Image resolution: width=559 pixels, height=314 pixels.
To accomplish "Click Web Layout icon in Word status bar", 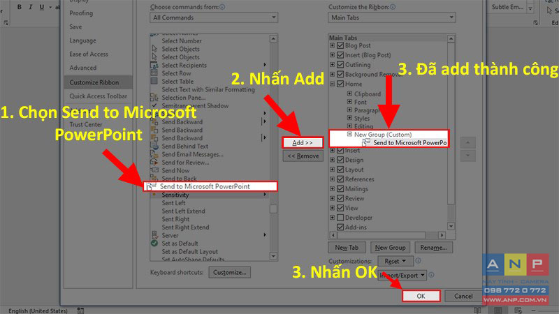I will click(518, 311).
